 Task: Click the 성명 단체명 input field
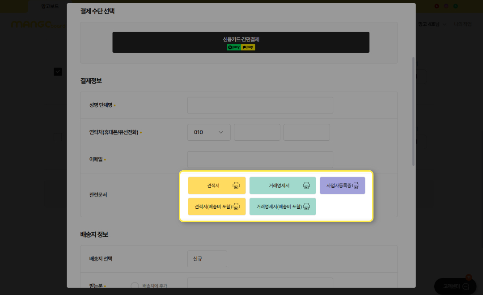click(x=260, y=105)
